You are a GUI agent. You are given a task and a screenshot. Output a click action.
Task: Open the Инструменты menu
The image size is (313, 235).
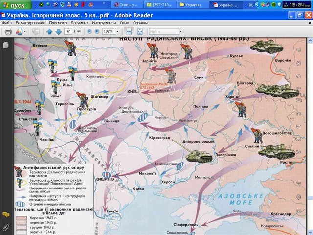[104, 23]
